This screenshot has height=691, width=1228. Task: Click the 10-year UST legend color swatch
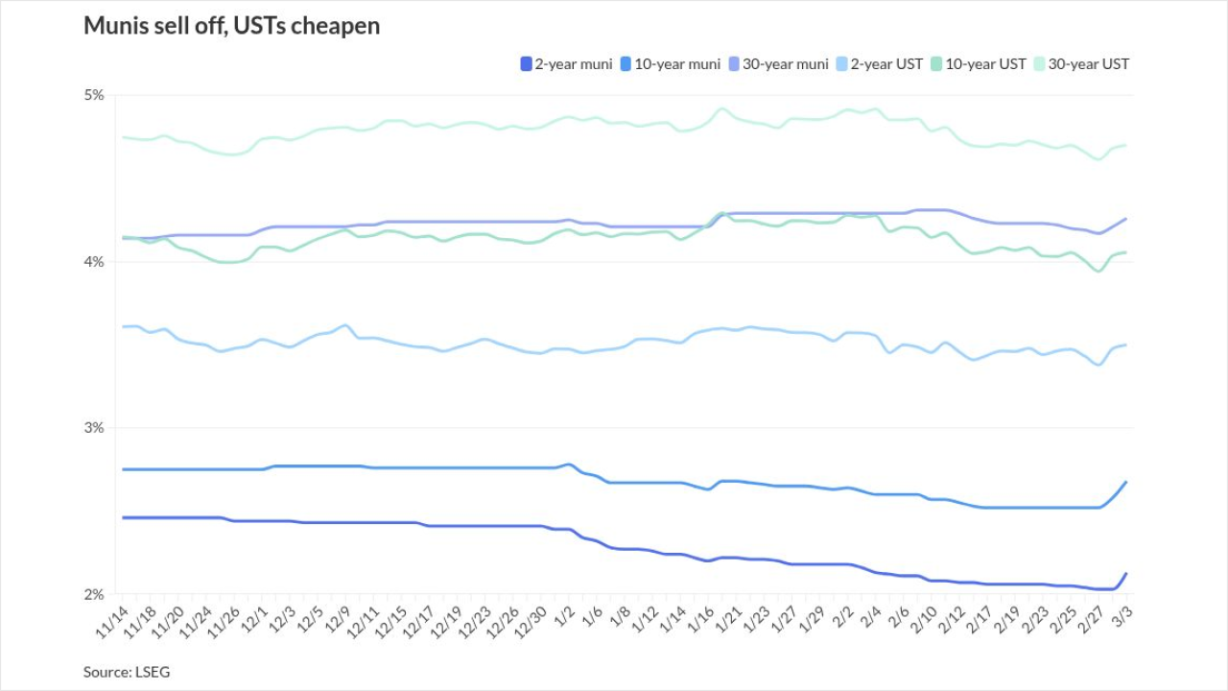click(937, 64)
